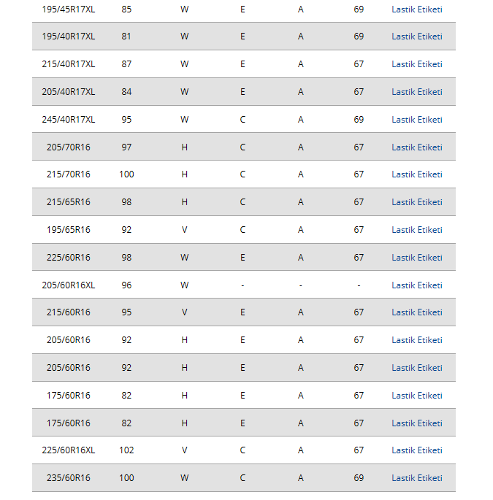
Task: Click Lastik Etiketi link for 235/60R16
Action: (416, 478)
